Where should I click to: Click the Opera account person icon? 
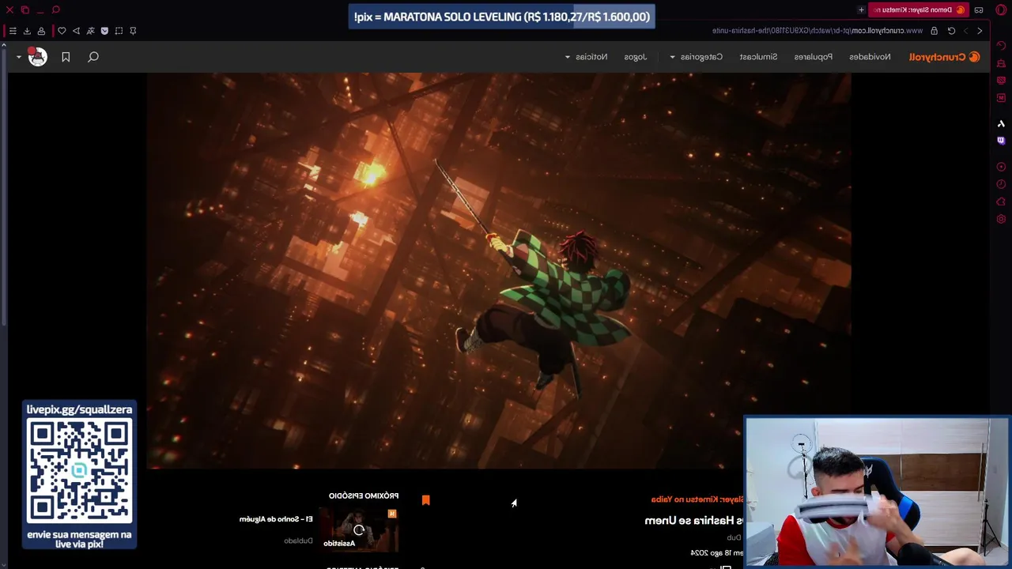(41, 31)
